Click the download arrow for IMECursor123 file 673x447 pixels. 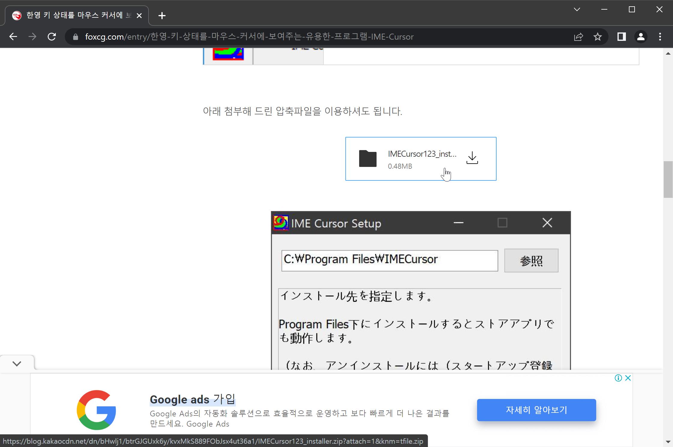(472, 158)
